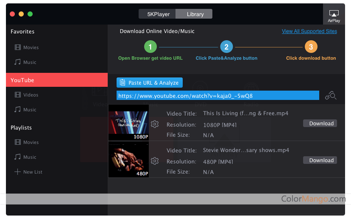Image resolution: width=351 pixels, height=224 pixels.
Task: Click the analyze URL magnifier icon
Action: click(x=331, y=96)
